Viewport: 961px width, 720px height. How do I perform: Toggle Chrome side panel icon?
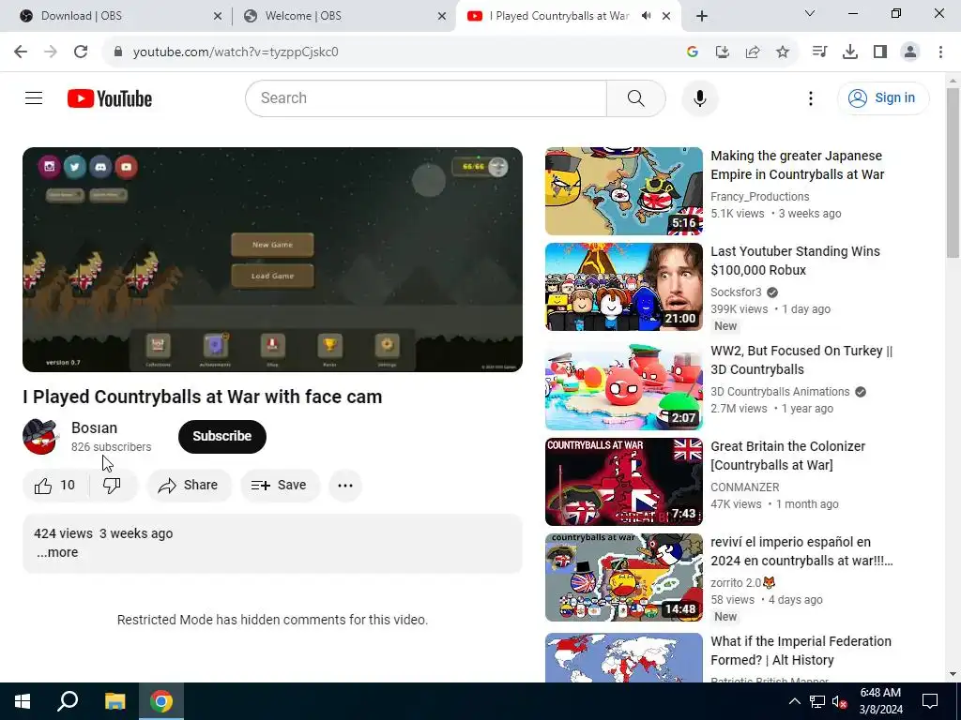880,52
